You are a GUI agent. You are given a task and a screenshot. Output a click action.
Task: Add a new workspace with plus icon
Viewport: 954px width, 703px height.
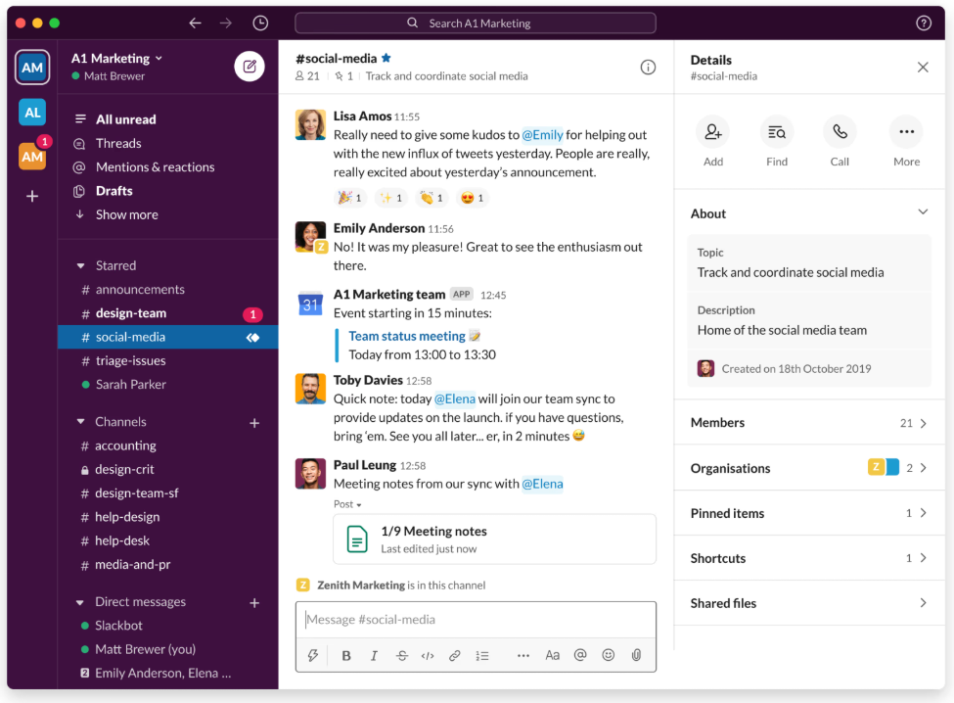[x=32, y=196]
